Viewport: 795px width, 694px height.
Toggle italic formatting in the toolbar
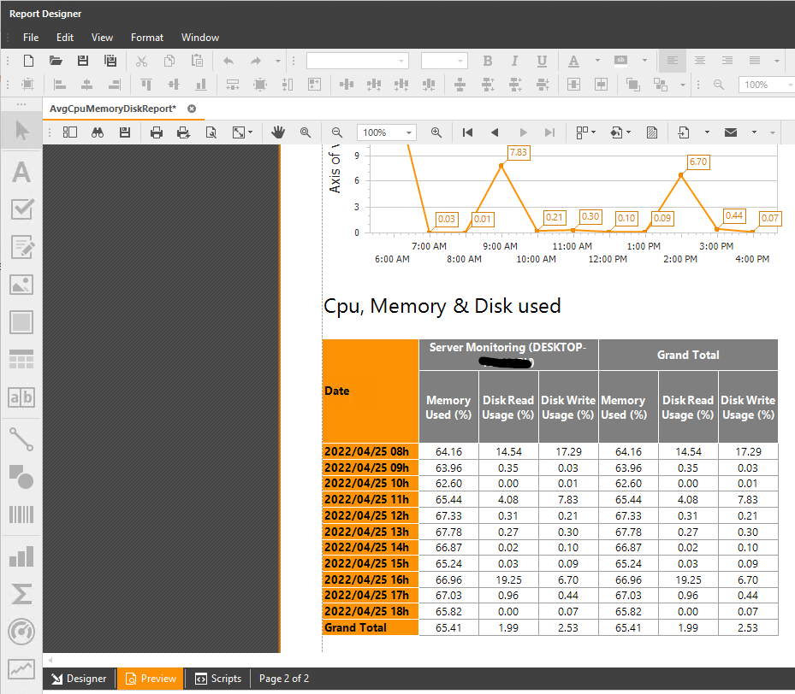click(x=514, y=61)
